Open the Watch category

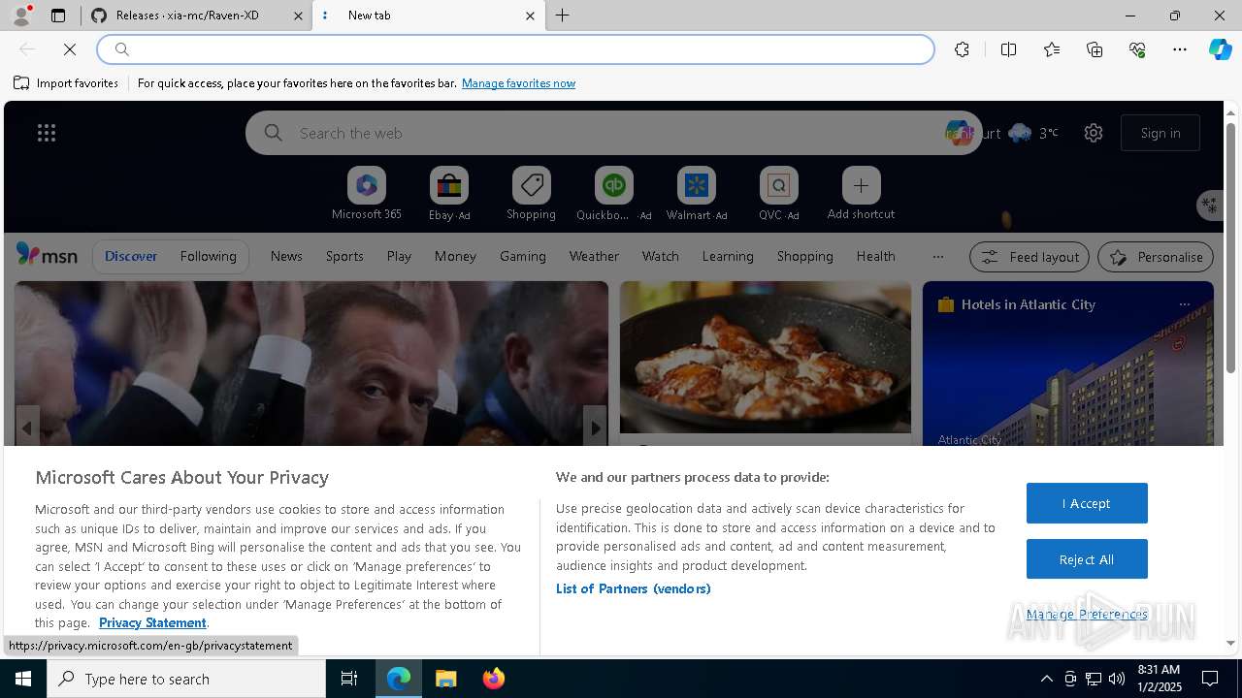pos(660,256)
